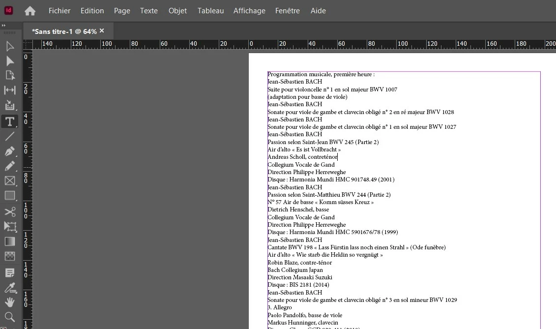The width and height of the screenshot is (556, 329).
Task: Click the InDesign app logo
Action: 8,10
